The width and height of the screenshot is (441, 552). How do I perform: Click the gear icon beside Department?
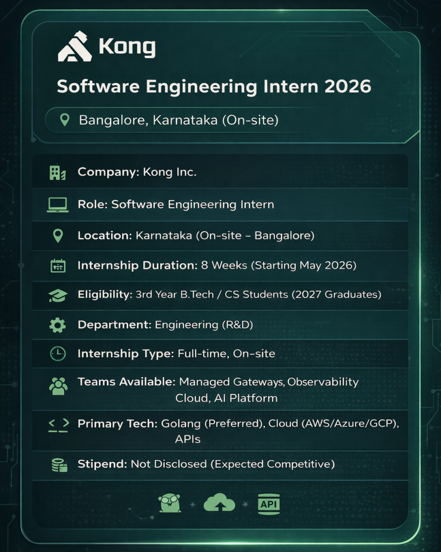point(58,325)
